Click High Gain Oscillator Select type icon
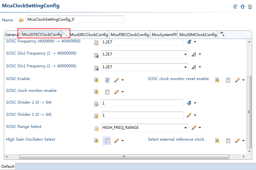Image resolution: width=256 pixels, height=170 pixels. point(96,141)
